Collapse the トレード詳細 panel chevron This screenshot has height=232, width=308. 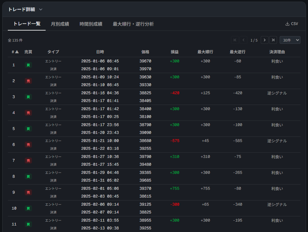point(41,9)
